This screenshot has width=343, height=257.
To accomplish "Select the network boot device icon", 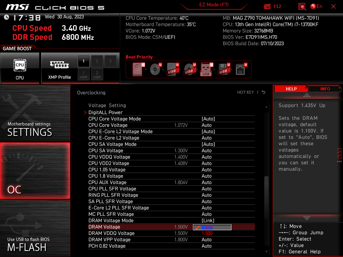I will point(241,69).
